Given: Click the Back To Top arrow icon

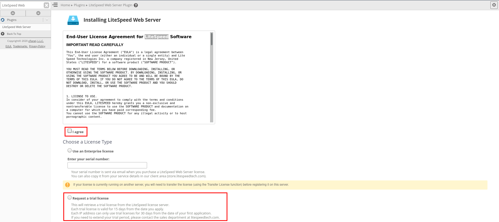Looking at the screenshot, I should (3, 34).
